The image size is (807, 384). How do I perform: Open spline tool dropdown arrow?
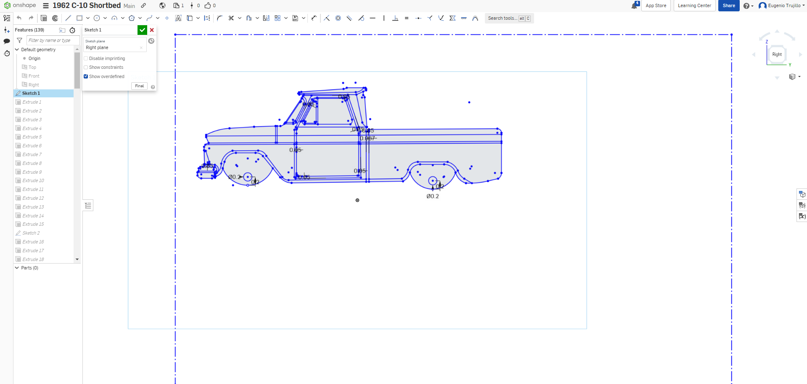(158, 18)
